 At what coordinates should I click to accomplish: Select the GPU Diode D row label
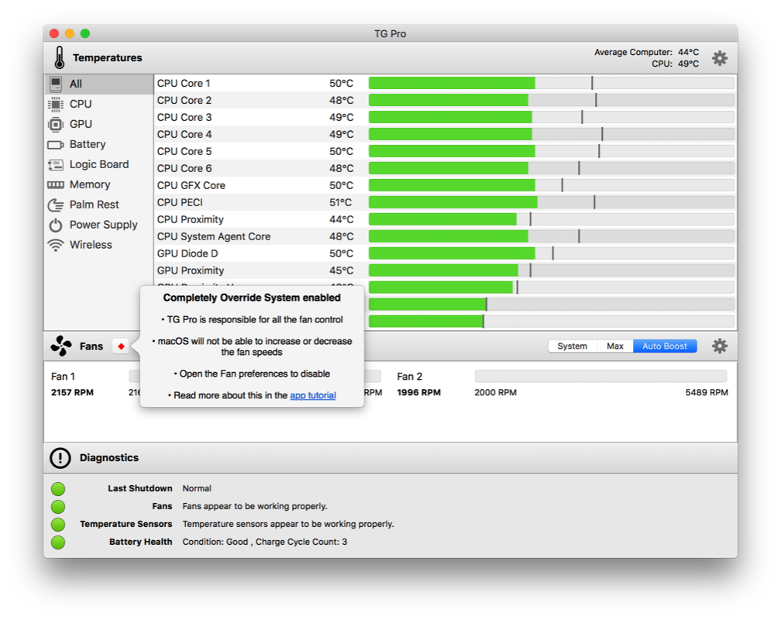pos(188,253)
